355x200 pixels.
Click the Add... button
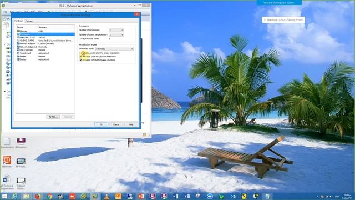point(53,117)
